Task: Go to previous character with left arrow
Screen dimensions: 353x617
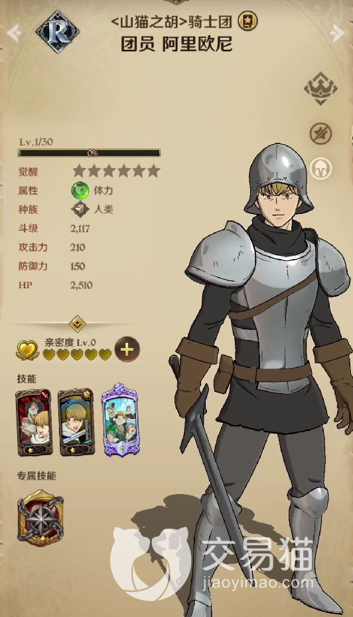Action: pyautogui.click(x=15, y=33)
